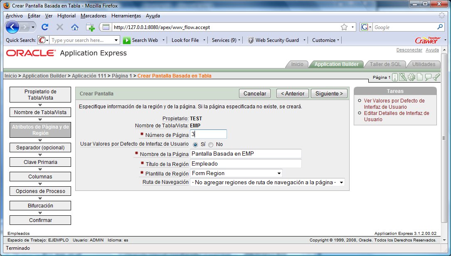451x256 pixels.
Task: Click the Título de la Región field
Action: coord(246,164)
